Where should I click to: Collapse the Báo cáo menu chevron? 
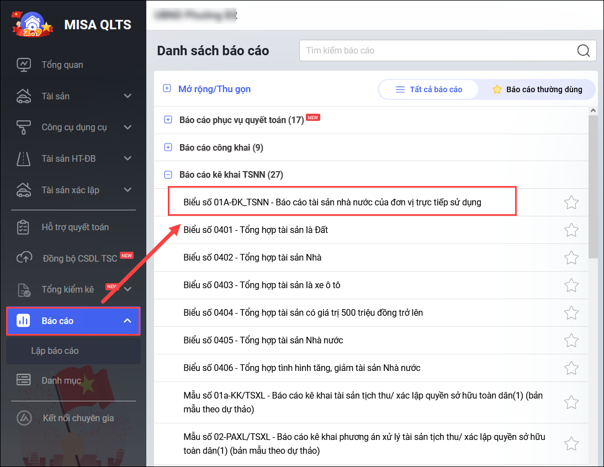127,320
